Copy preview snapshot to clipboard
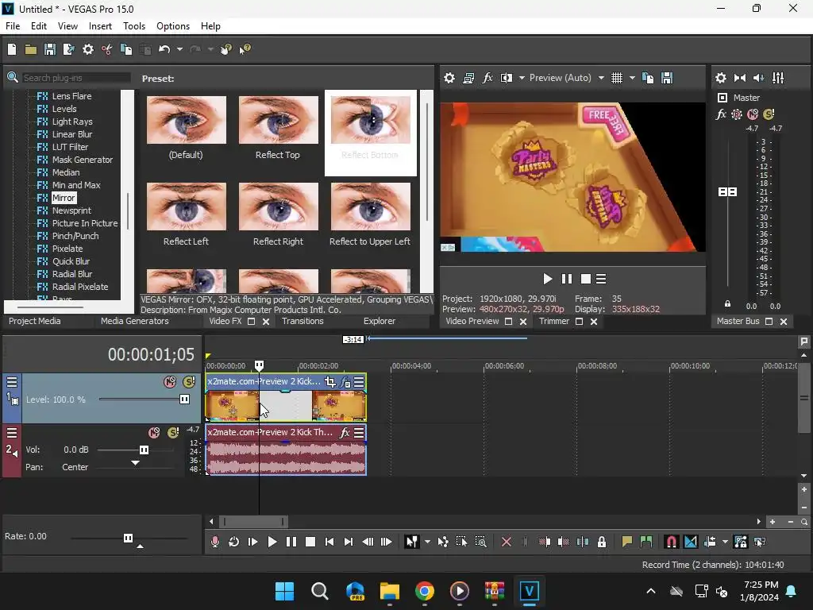The width and height of the screenshot is (813, 610). tap(648, 78)
